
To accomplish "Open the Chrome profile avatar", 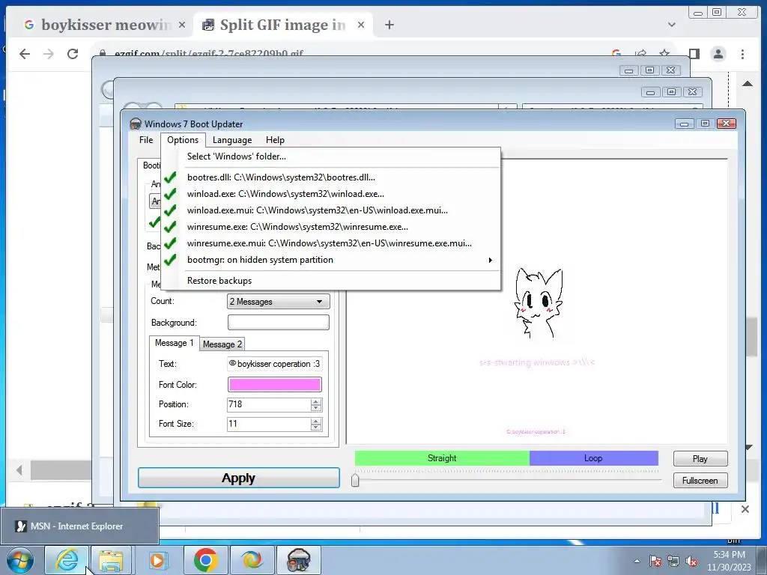I will click(718, 54).
